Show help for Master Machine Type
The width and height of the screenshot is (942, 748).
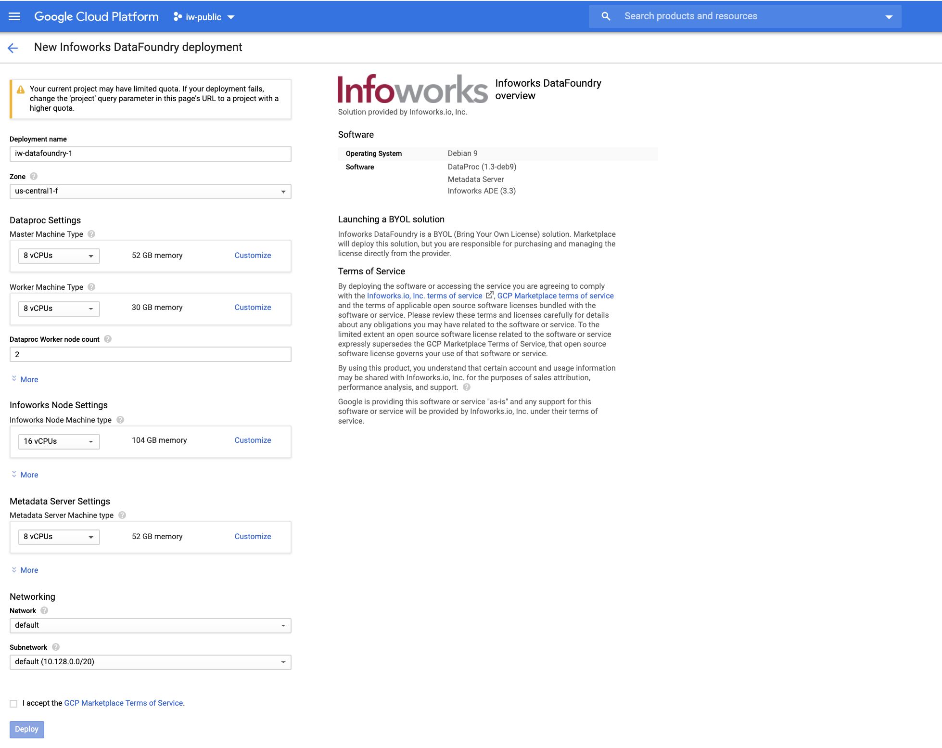click(x=91, y=234)
